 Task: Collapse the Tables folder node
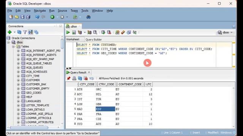(x=13, y=46)
